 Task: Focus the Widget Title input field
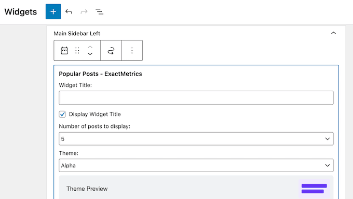(196, 98)
